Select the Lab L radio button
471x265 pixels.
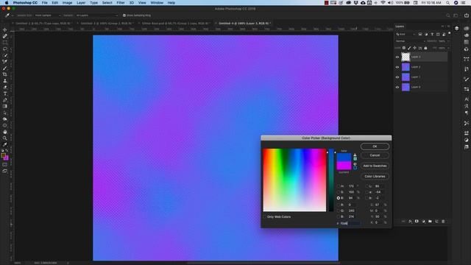point(366,186)
